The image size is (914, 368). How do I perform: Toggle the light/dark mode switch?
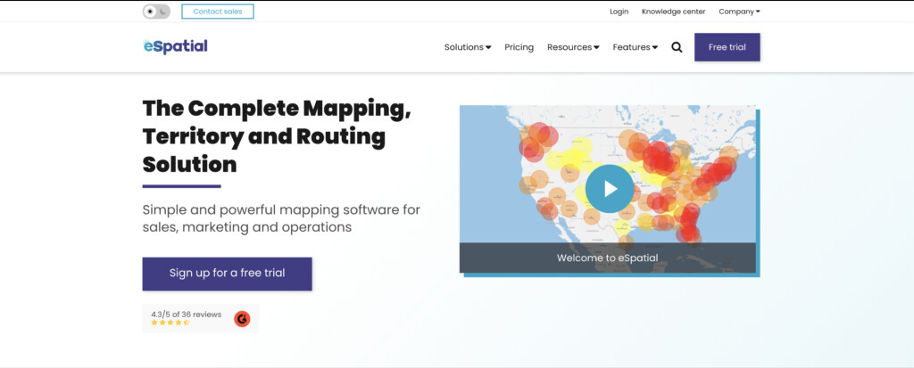click(x=156, y=12)
